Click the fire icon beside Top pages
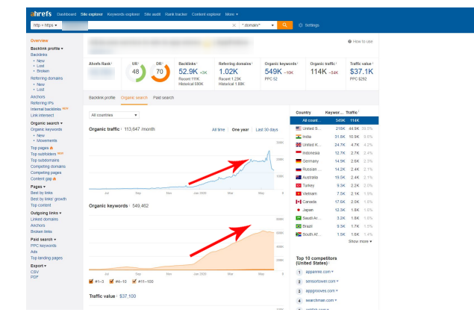Viewport: 474px width, 330px height. coord(52,148)
